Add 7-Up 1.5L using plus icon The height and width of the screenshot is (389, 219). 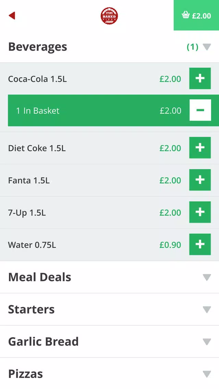coord(200,212)
